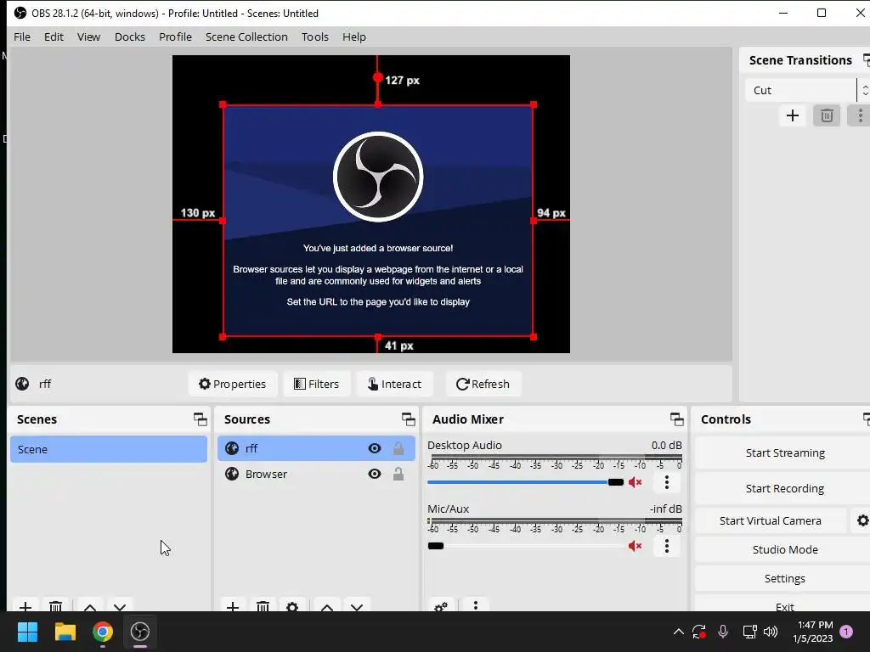This screenshot has height=652, width=870.
Task: Open advanced audio properties gears icon
Action: (x=441, y=606)
